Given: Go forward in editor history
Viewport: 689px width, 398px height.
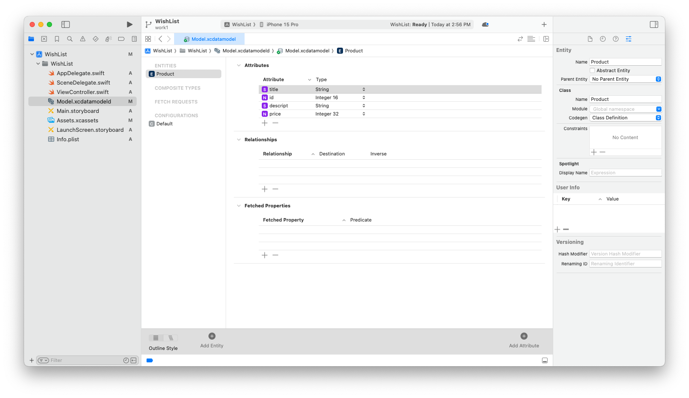Looking at the screenshot, I should pyautogui.click(x=169, y=39).
